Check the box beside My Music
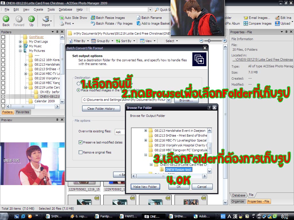 pyautogui.click(x=3, y=46)
